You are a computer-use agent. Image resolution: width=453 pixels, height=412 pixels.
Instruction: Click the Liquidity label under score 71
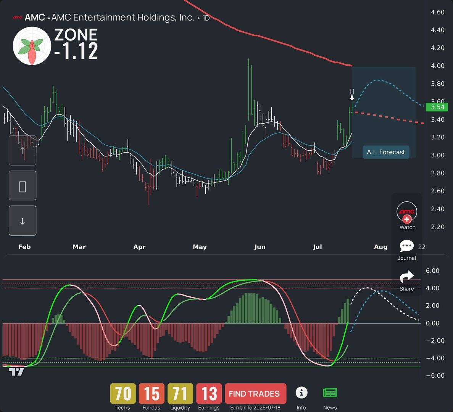[180, 408]
